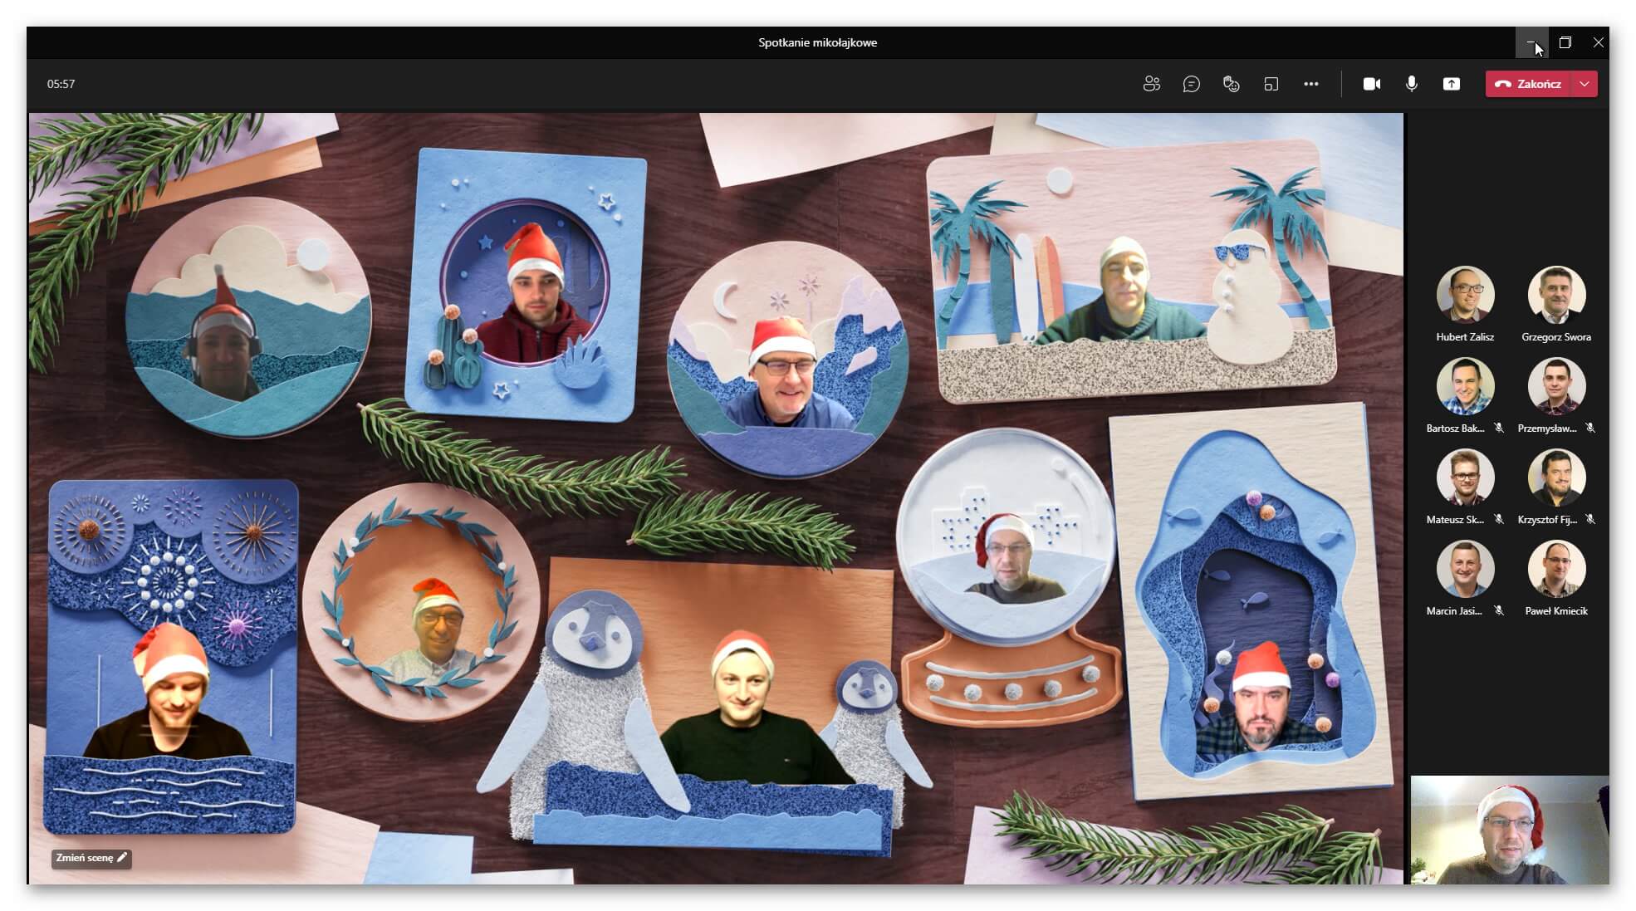Image resolution: width=1636 pixels, height=911 pixels.
Task: Select Paweł Kmiecik participant avatar
Action: click(x=1556, y=568)
